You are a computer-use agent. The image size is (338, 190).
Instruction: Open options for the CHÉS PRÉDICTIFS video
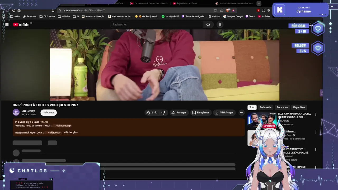point(316,150)
